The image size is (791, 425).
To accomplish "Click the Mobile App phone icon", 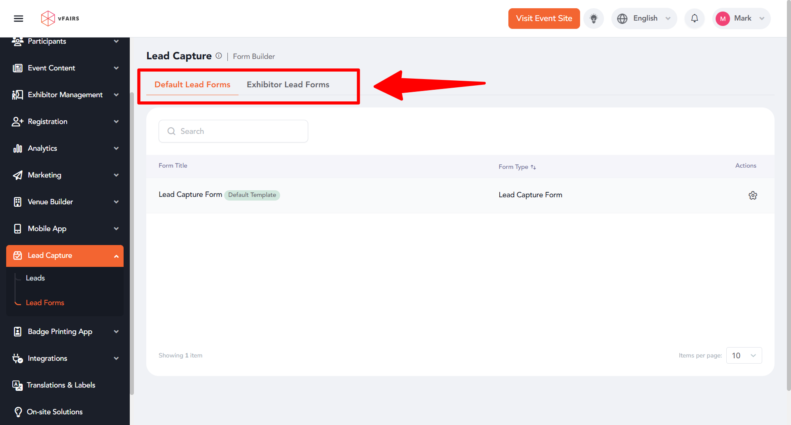I will (x=17, y=229).
